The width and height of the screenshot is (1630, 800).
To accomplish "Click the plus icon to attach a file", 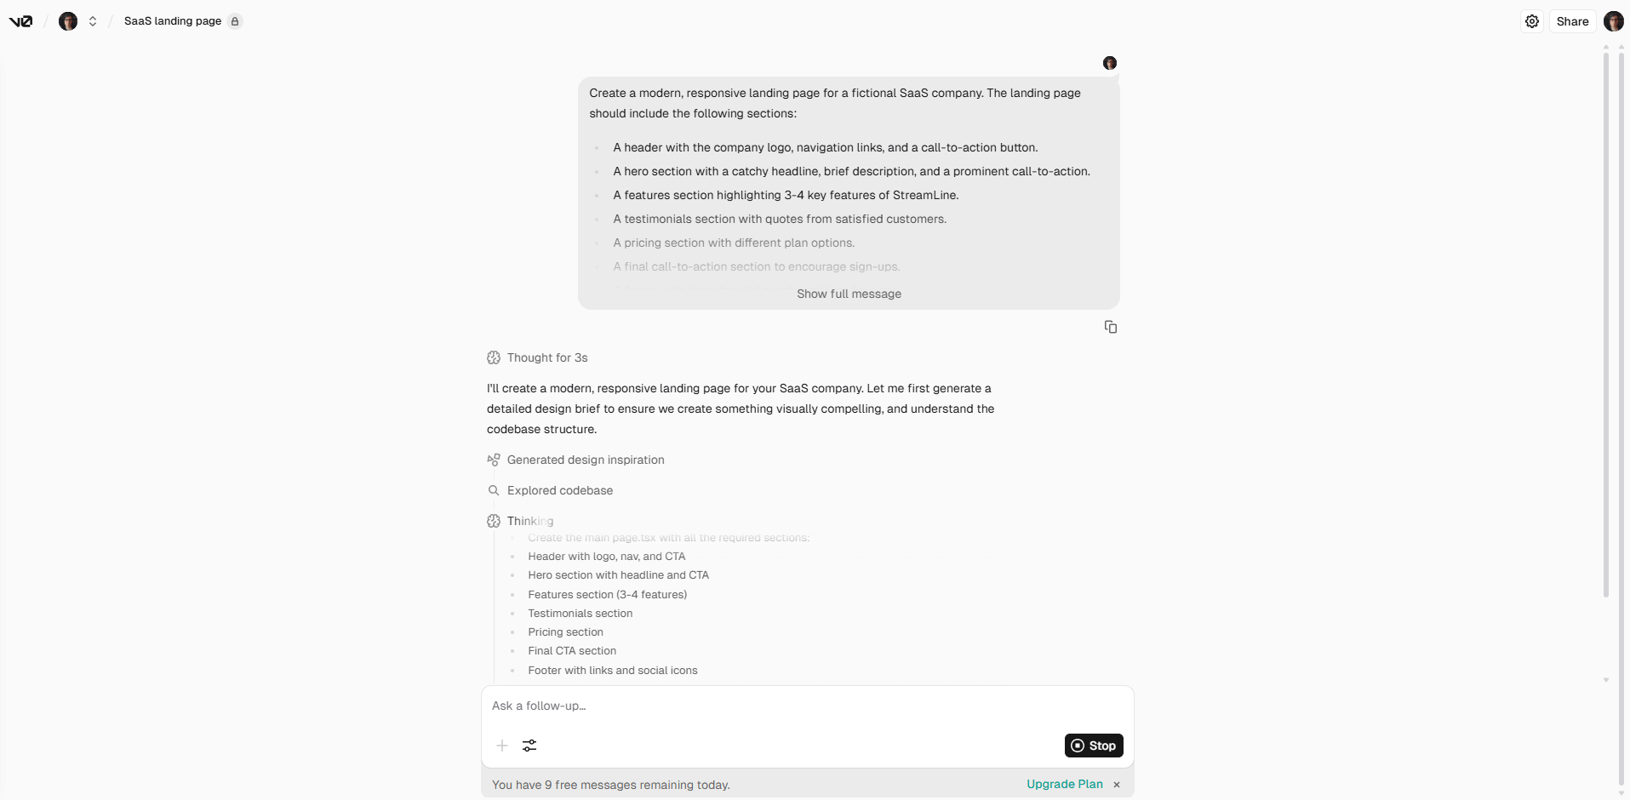I will (x=502, y=746).
